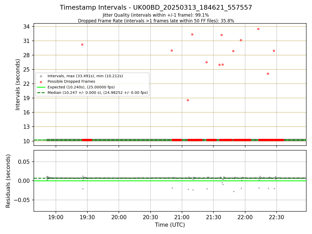This screenshot has height=234, width=312.
Task: Select the lowest residual dot near −0.028 seconds
Action: (234, 191)
